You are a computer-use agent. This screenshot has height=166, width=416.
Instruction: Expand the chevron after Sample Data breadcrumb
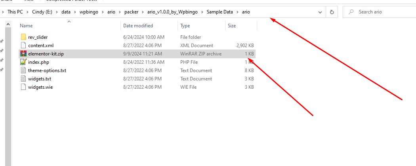point(237,12)
